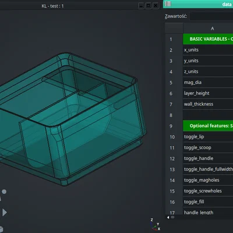233x233 pixels.
Task: Select the mag_dia cell
Action: click(208, 83)
